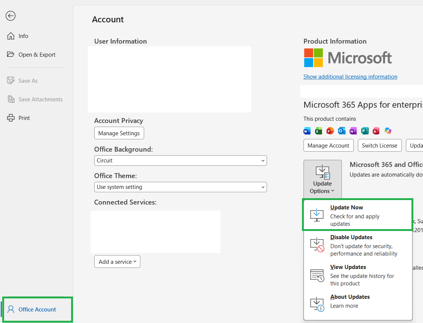423x323 pixels.
Task: Click the Word app icon
Action: coord(307,131)
